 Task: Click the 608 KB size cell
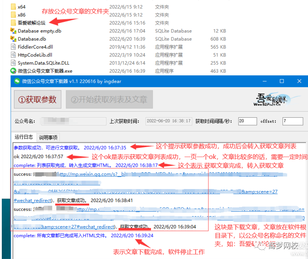218,39
